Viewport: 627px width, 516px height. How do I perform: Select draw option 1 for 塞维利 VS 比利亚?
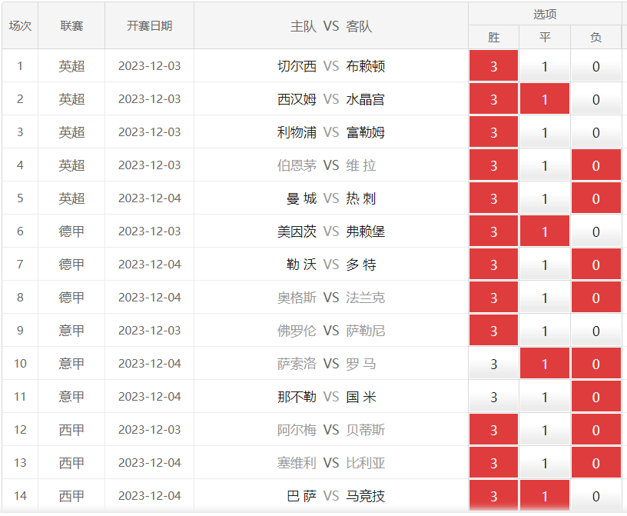(545, 463)
